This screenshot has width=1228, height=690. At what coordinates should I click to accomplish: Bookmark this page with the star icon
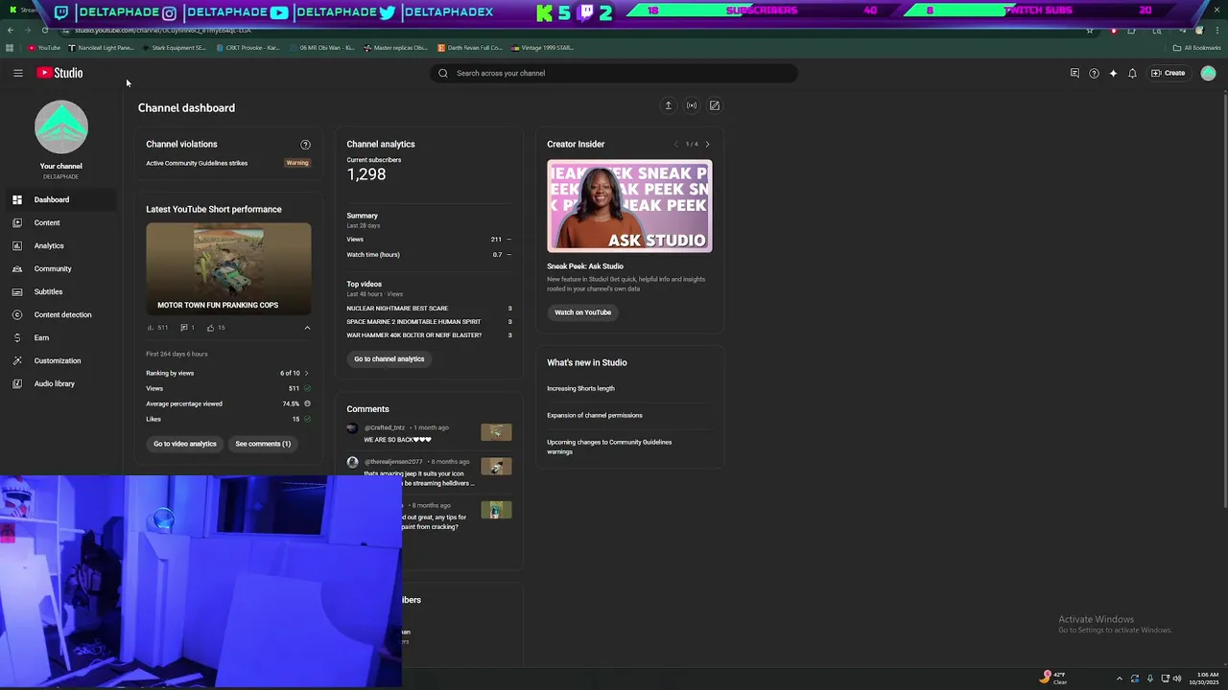pyautogui.click(x=1089, y=31)
